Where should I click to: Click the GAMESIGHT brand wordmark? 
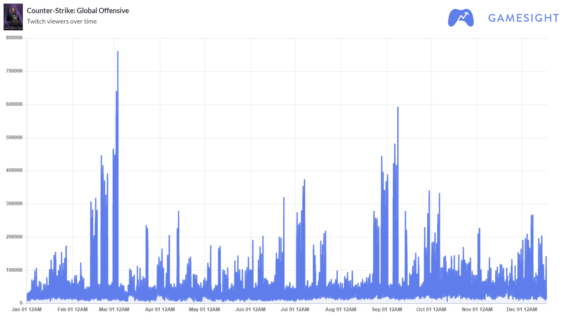point(523,18)
